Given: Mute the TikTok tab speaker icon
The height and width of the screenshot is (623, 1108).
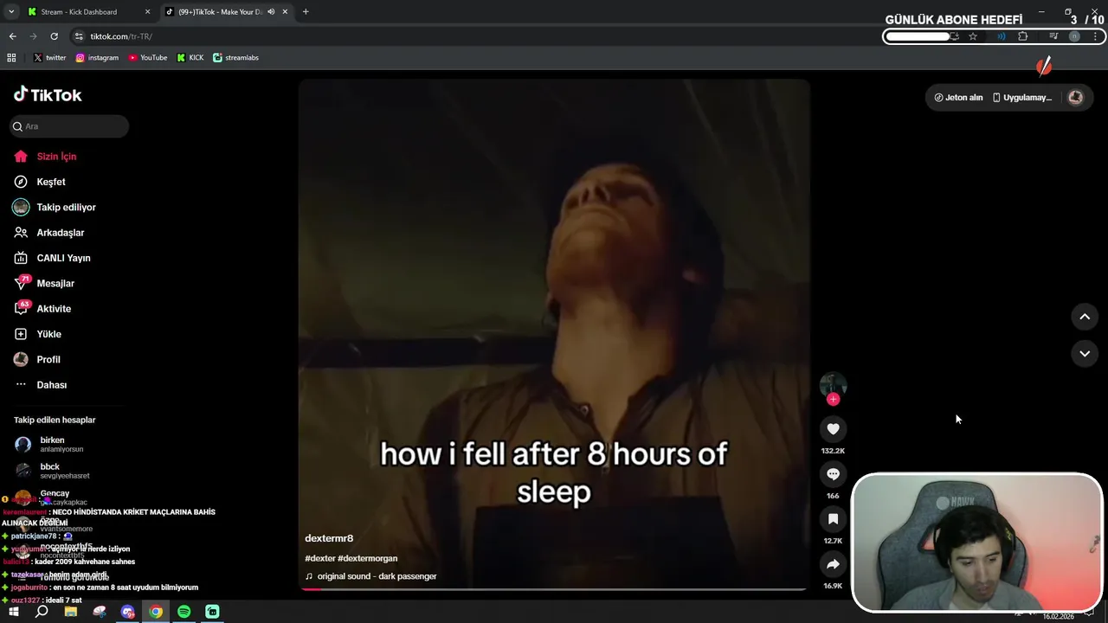Looking at the screenshot, I should (x=271, y=12).
